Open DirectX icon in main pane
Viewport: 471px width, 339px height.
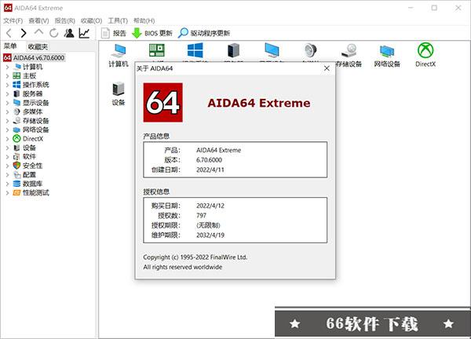point(425,55)
